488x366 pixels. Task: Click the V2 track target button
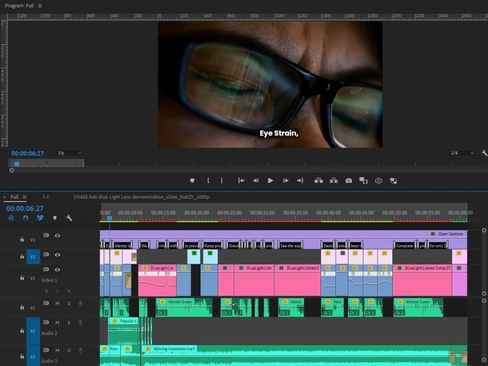33,257
